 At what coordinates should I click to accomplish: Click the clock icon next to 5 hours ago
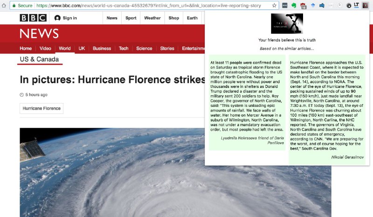coord(21,95)
